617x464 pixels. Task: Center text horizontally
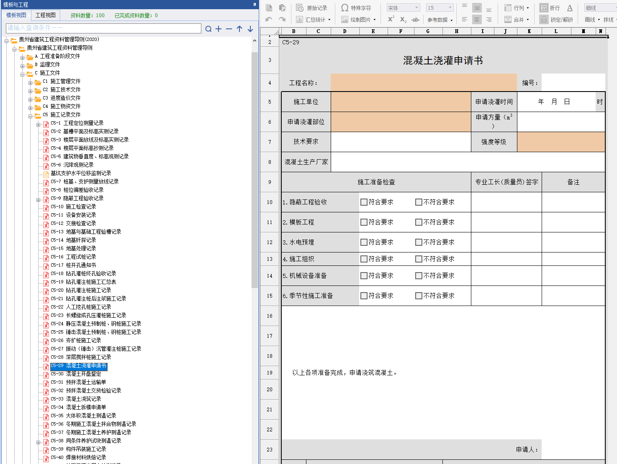[x=477, y=20]
